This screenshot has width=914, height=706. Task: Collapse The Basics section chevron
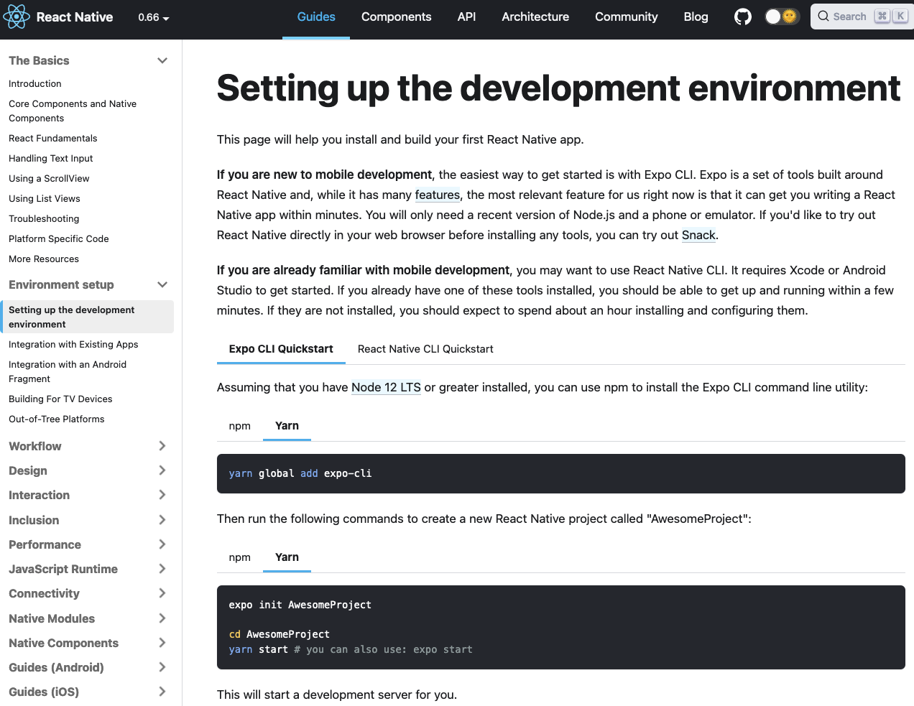coord(162,61)
